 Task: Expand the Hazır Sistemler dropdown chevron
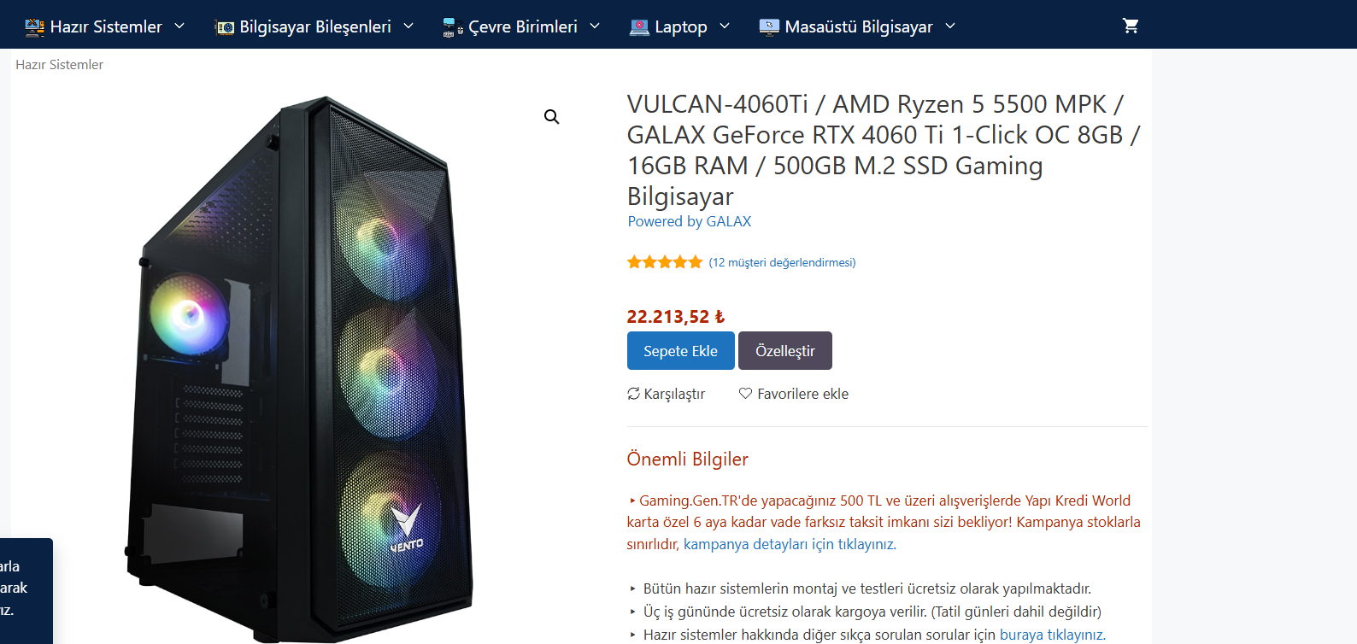pyautogui.click(x=179, y=26)
